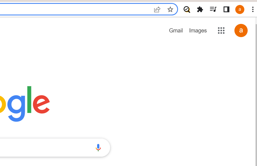Go to Gmail
This screenshot has height=166, width=257.
(176, 31)
